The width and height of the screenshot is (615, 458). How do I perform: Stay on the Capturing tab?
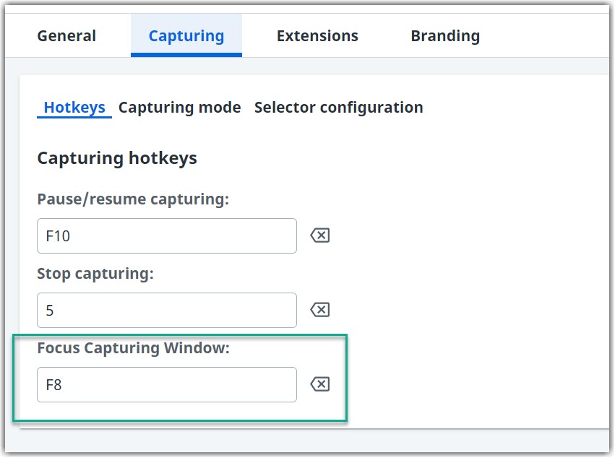(186, 35)
